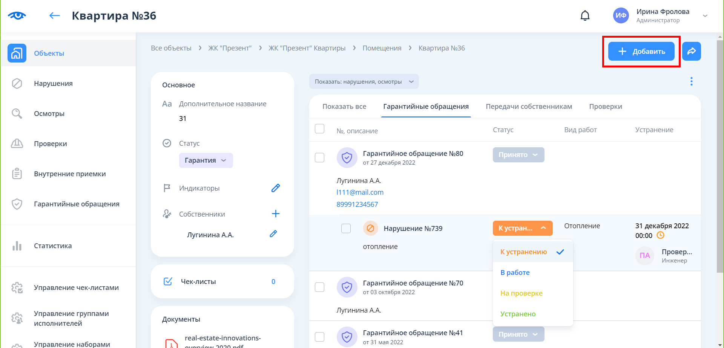Go back using the left arrow icon
The image size is (724, 348).
click(x=55, y=15)
